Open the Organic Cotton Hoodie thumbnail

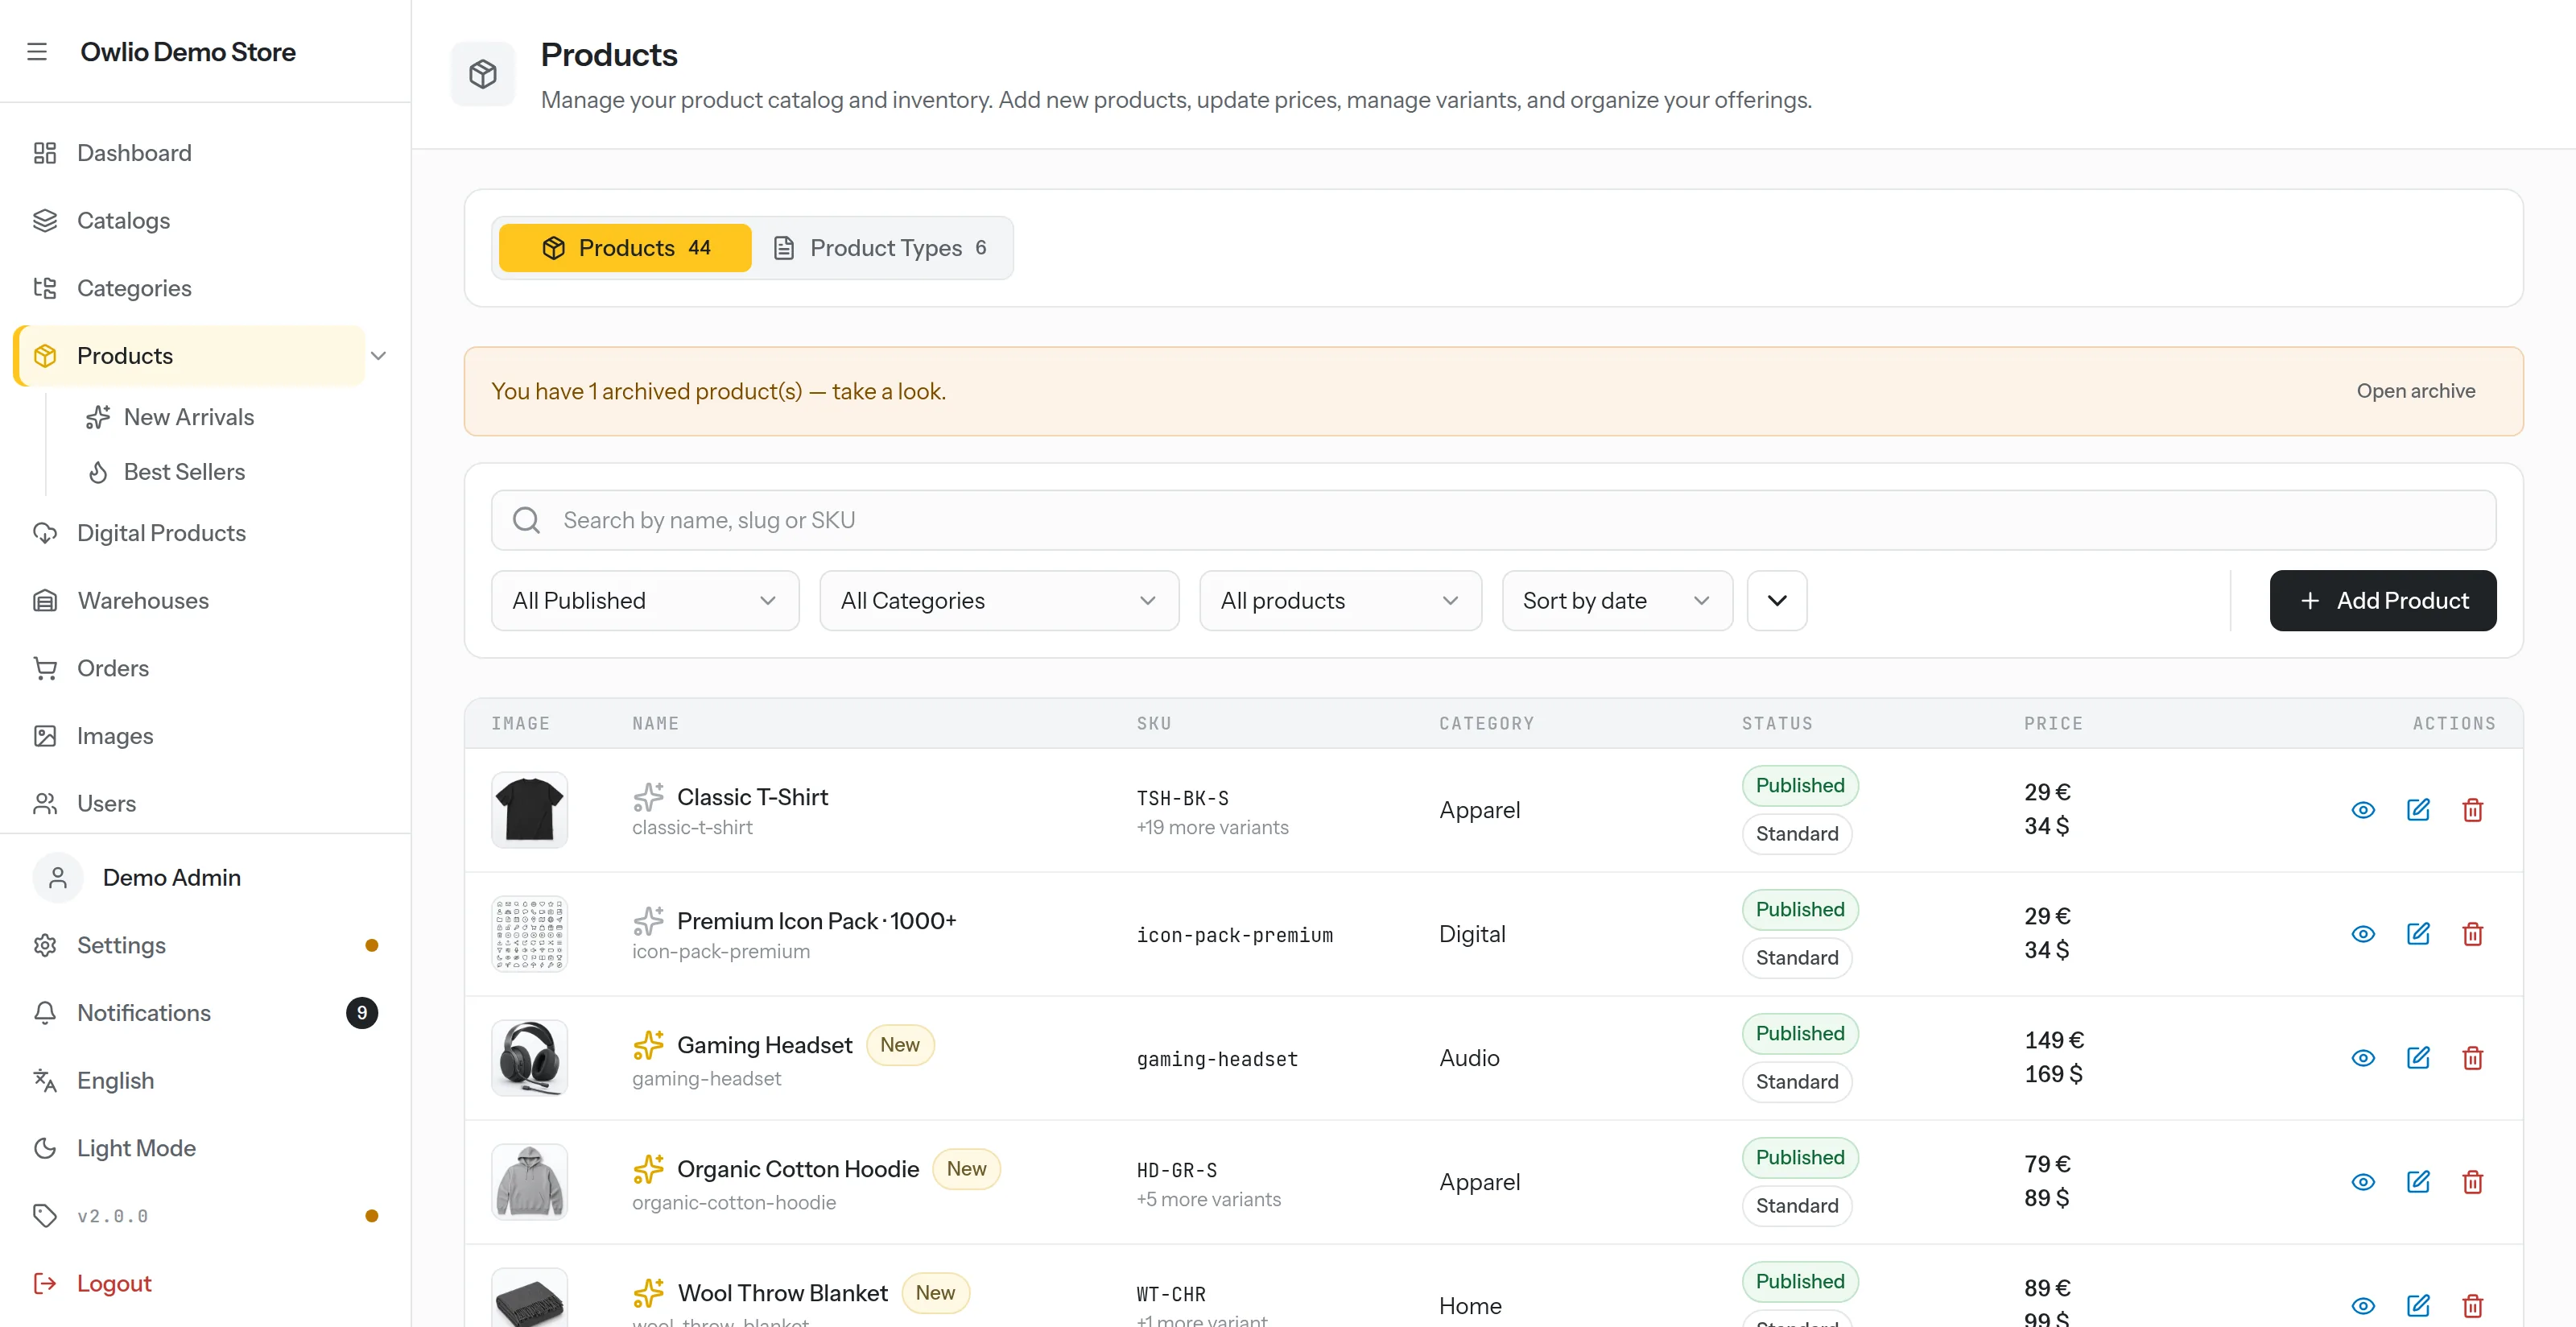(529, 1182)
